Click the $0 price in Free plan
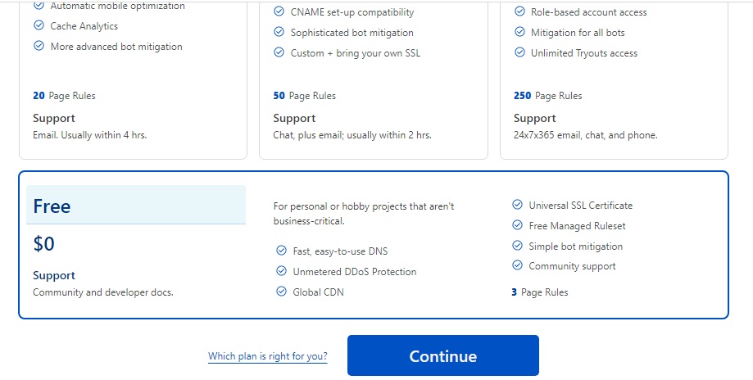753x380 pixels. (43, 244)
